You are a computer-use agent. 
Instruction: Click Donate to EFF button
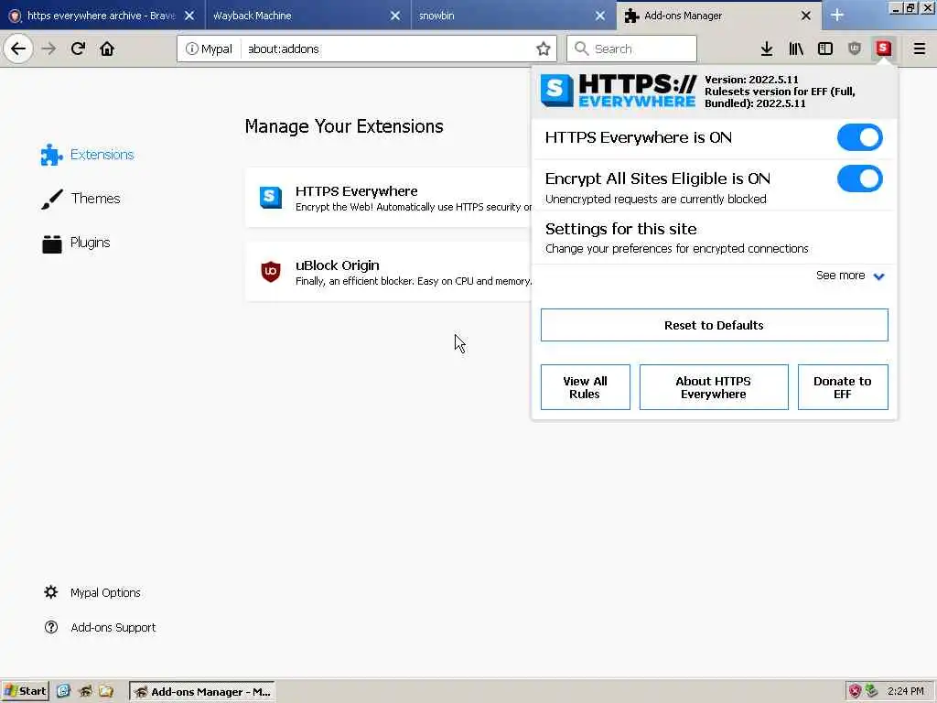[x=843, y=387]
